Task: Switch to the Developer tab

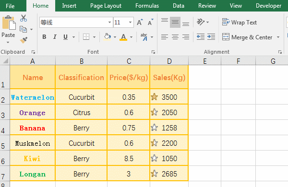Action: pyautogui.click(x=268, y=6)
